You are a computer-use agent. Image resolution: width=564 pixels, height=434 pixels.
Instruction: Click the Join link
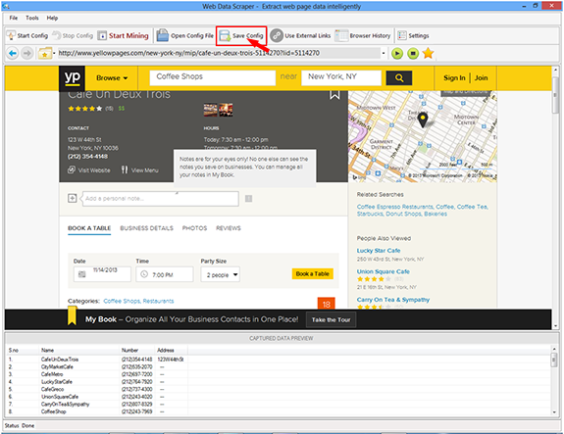coord(481,78)
